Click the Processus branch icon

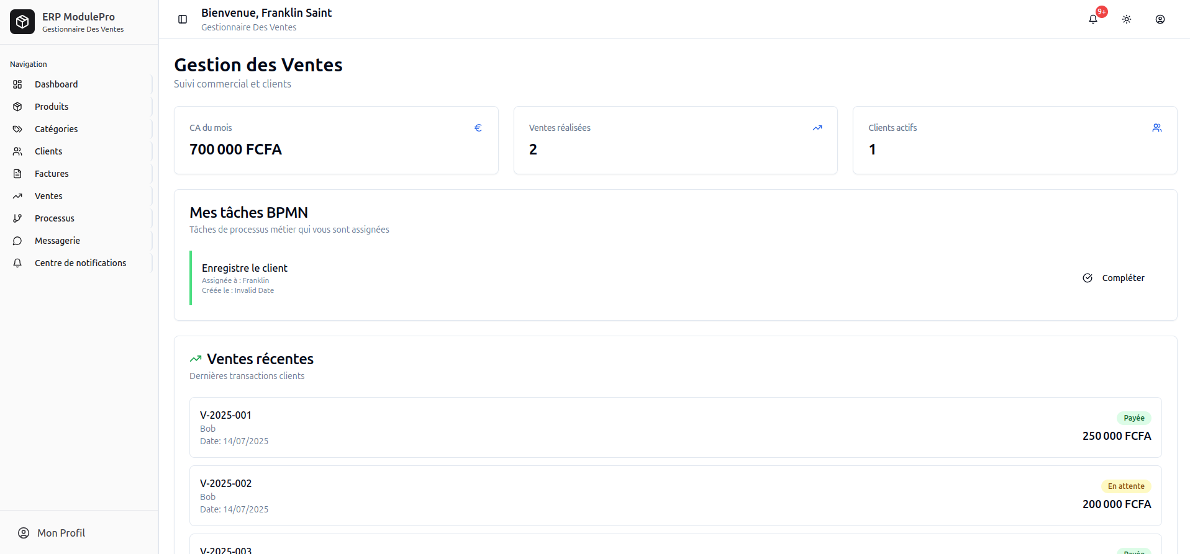(x=17, y=218)
